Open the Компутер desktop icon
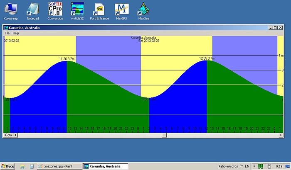This screenshot has height=170, width=291. click(x=11, y=11)
